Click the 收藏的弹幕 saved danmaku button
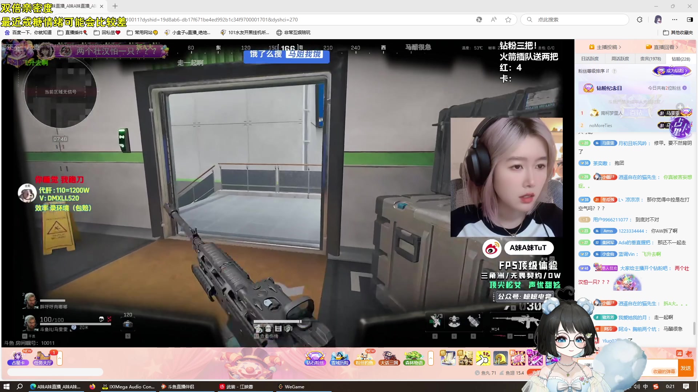Viewport: 698px width, 392px height. click(664, 371)
